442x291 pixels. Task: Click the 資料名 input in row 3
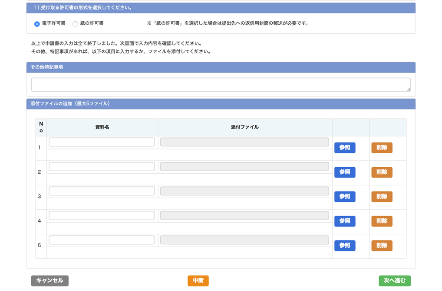[x=102, y=191]
